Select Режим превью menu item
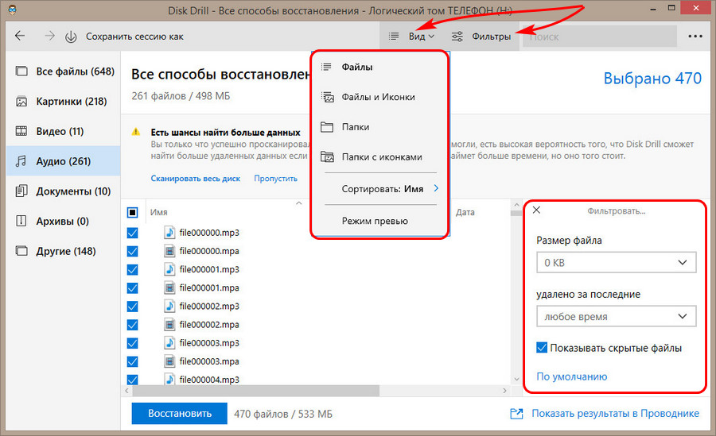The width and height of the screenshot is (716, 436). [x=380, y=221]
